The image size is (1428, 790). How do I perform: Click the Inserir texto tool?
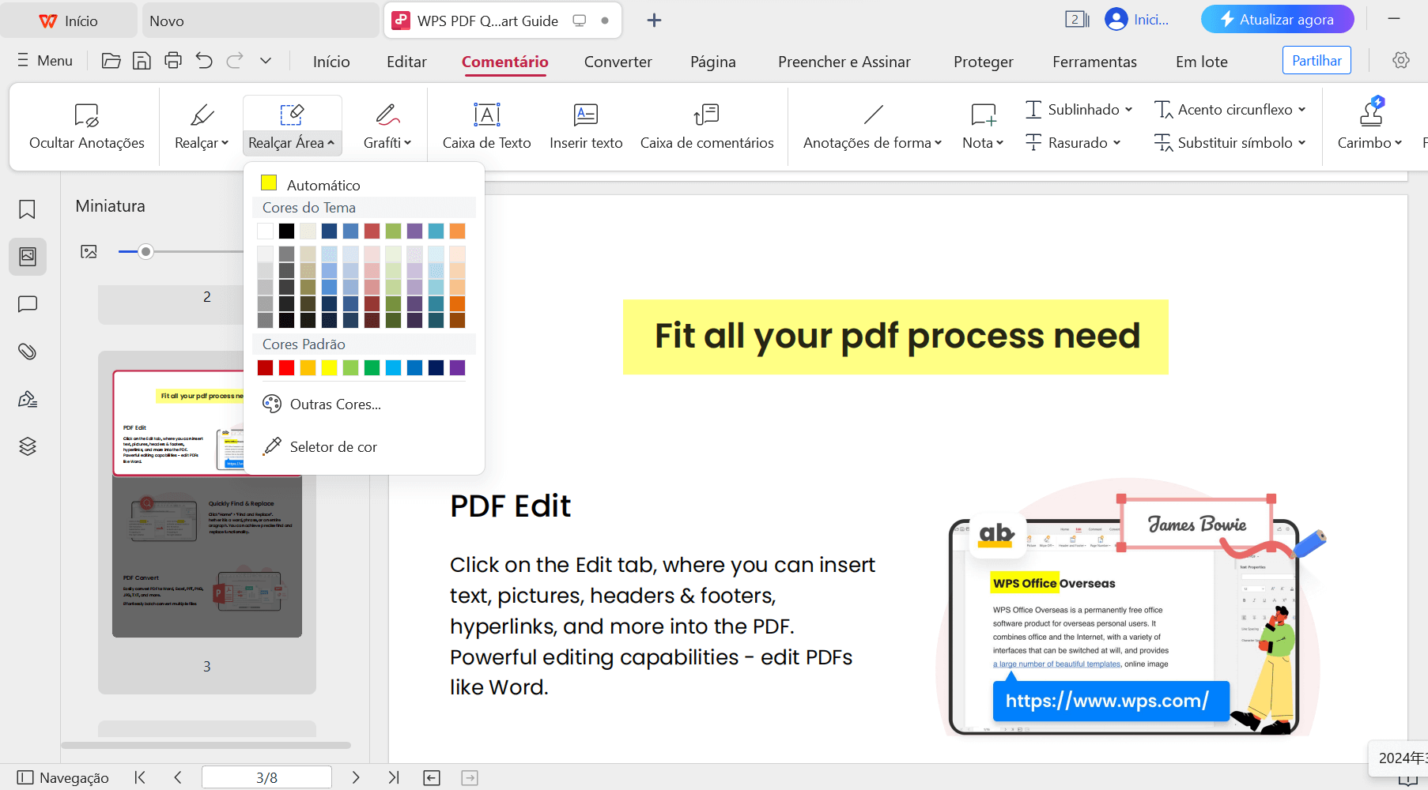click(586, 125)
